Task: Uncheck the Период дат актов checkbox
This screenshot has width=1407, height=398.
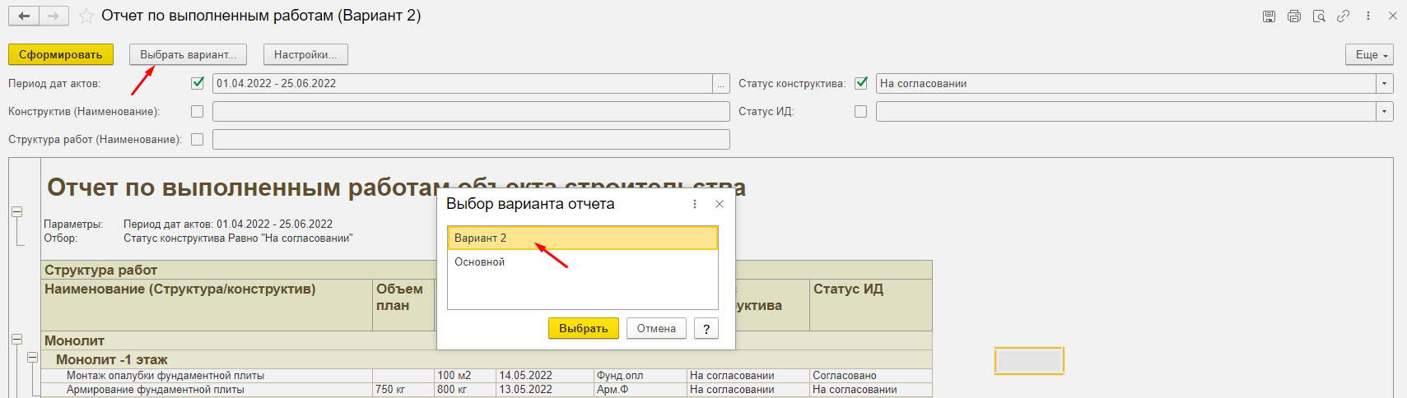Action: [x=198, y=83]
